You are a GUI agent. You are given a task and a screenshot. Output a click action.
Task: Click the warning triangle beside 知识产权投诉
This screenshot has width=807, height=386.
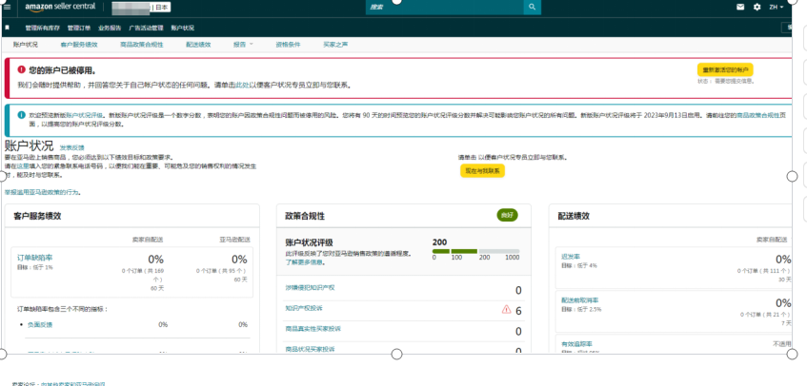pyautogui.click(x=507, y=310)
